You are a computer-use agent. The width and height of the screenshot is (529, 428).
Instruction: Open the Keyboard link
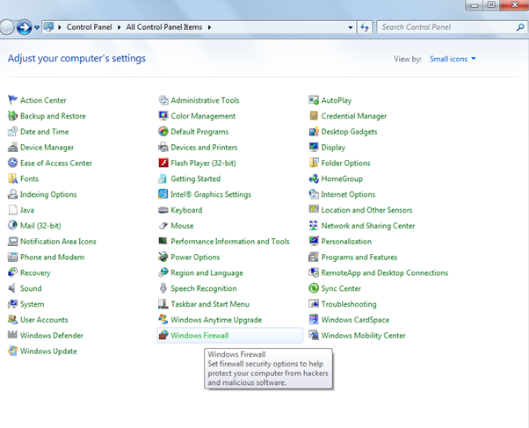tap(186, 210)
